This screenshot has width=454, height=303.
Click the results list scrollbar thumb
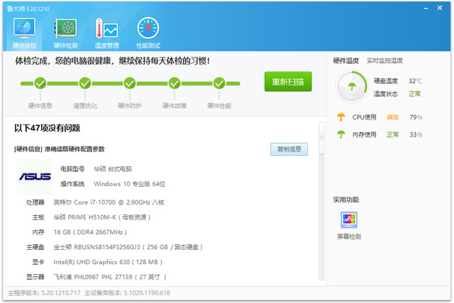tap(321, 138)
